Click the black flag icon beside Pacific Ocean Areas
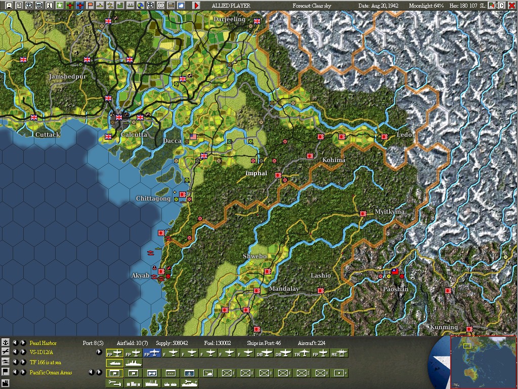The image size is (518, 389). pos(5,372)
